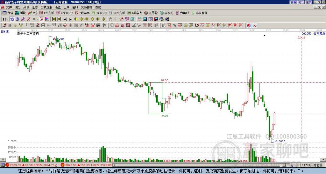This screenshot has width=326, height=174.
Task: Open the 9T四方形 tool
Action: (117, 13)
